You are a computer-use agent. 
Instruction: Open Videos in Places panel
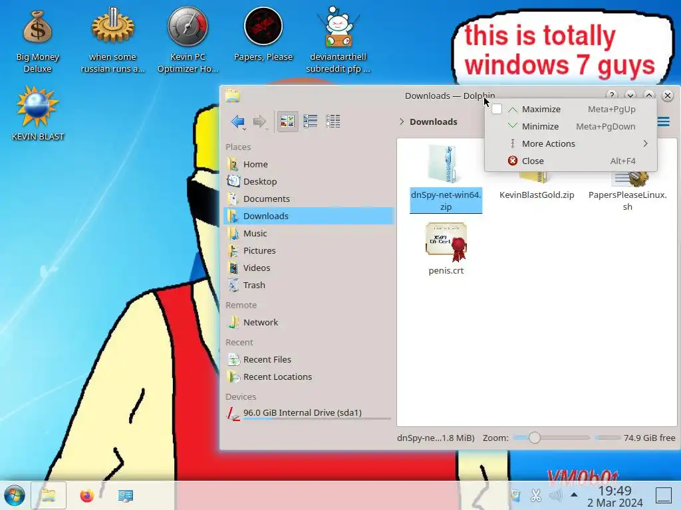(309, 268)
